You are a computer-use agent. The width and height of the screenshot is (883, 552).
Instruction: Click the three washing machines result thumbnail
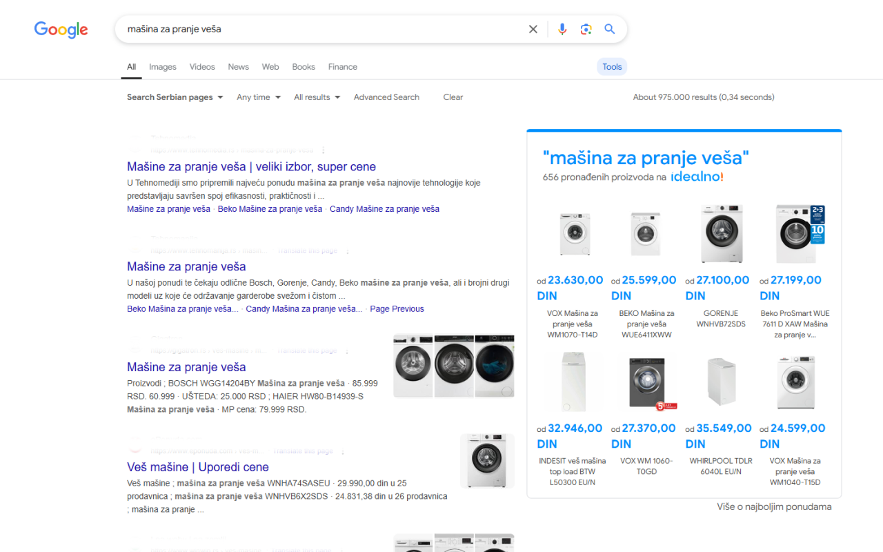pos(454,366)
